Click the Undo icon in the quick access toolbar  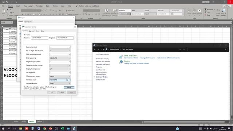(7, 2)
